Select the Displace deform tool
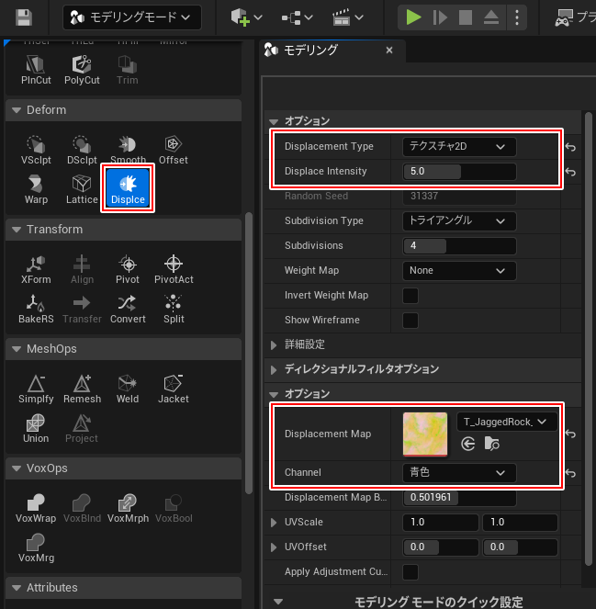The image size is (596, 609). click(x=128, y=186)
